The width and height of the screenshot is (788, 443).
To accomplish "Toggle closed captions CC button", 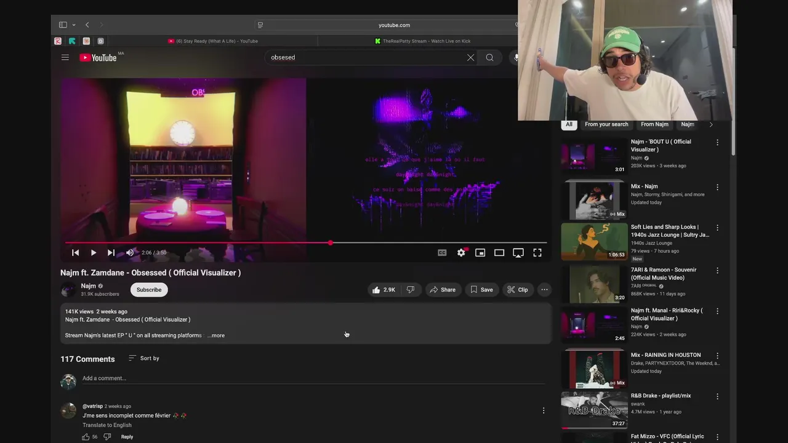I will click(442, 253).
